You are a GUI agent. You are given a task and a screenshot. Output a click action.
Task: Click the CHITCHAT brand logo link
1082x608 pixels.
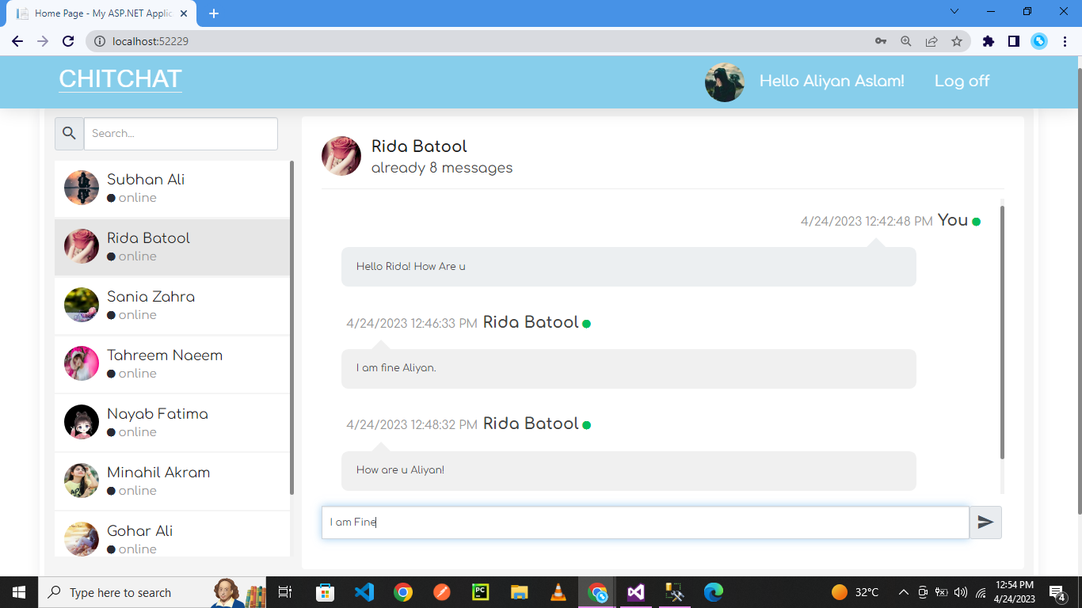click(120, 79)
